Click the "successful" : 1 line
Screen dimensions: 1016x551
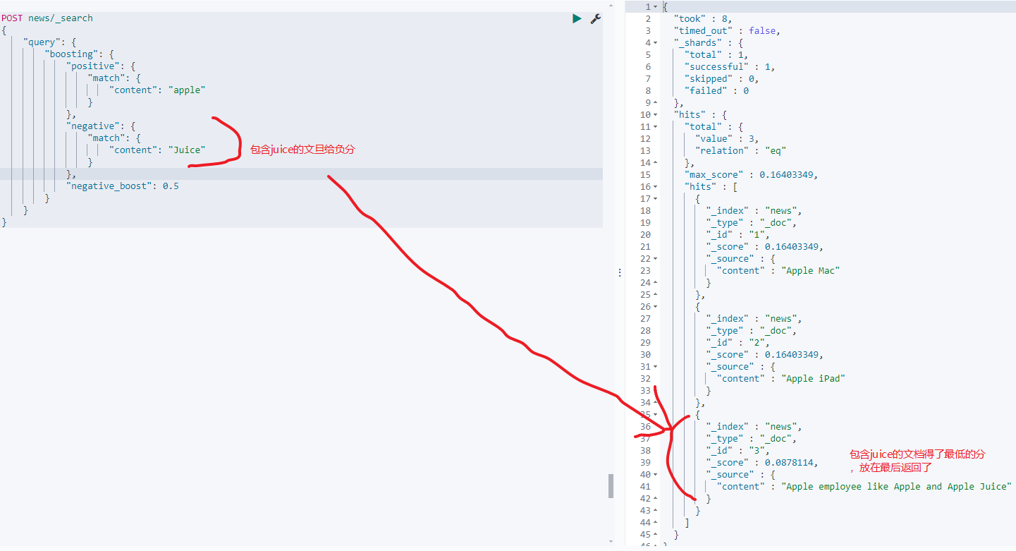pos(730,67)
